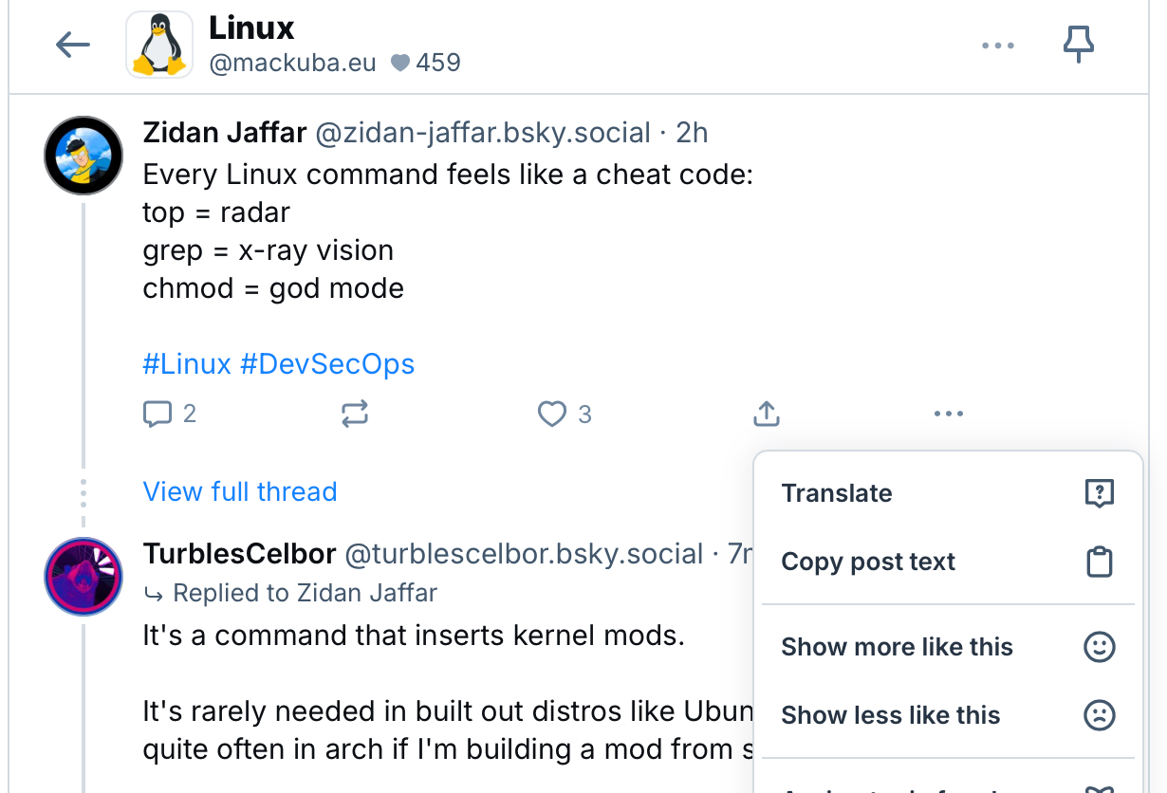The width and height of the screenshot is (1167, 793).
Task: Open TurblesCelbor's profile avatar
Action: [x=83, y=577]
